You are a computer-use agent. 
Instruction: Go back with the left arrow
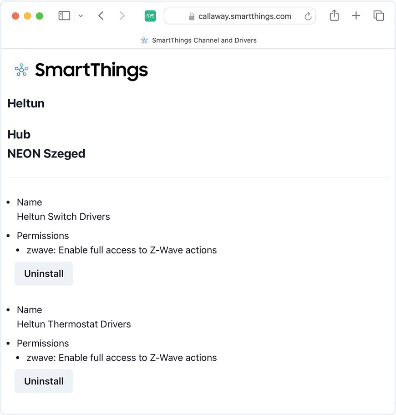[x=101, y=16]
